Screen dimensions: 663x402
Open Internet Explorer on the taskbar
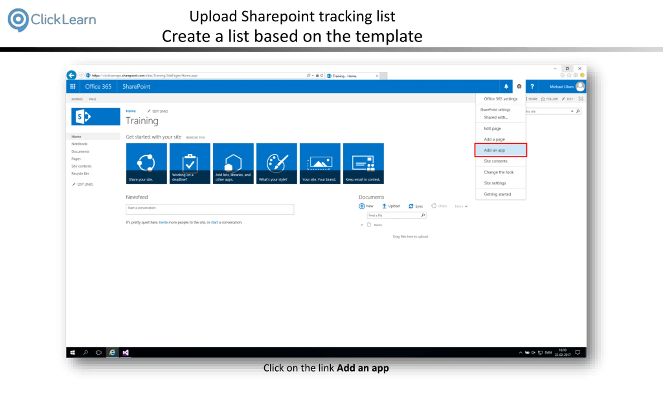112,353
